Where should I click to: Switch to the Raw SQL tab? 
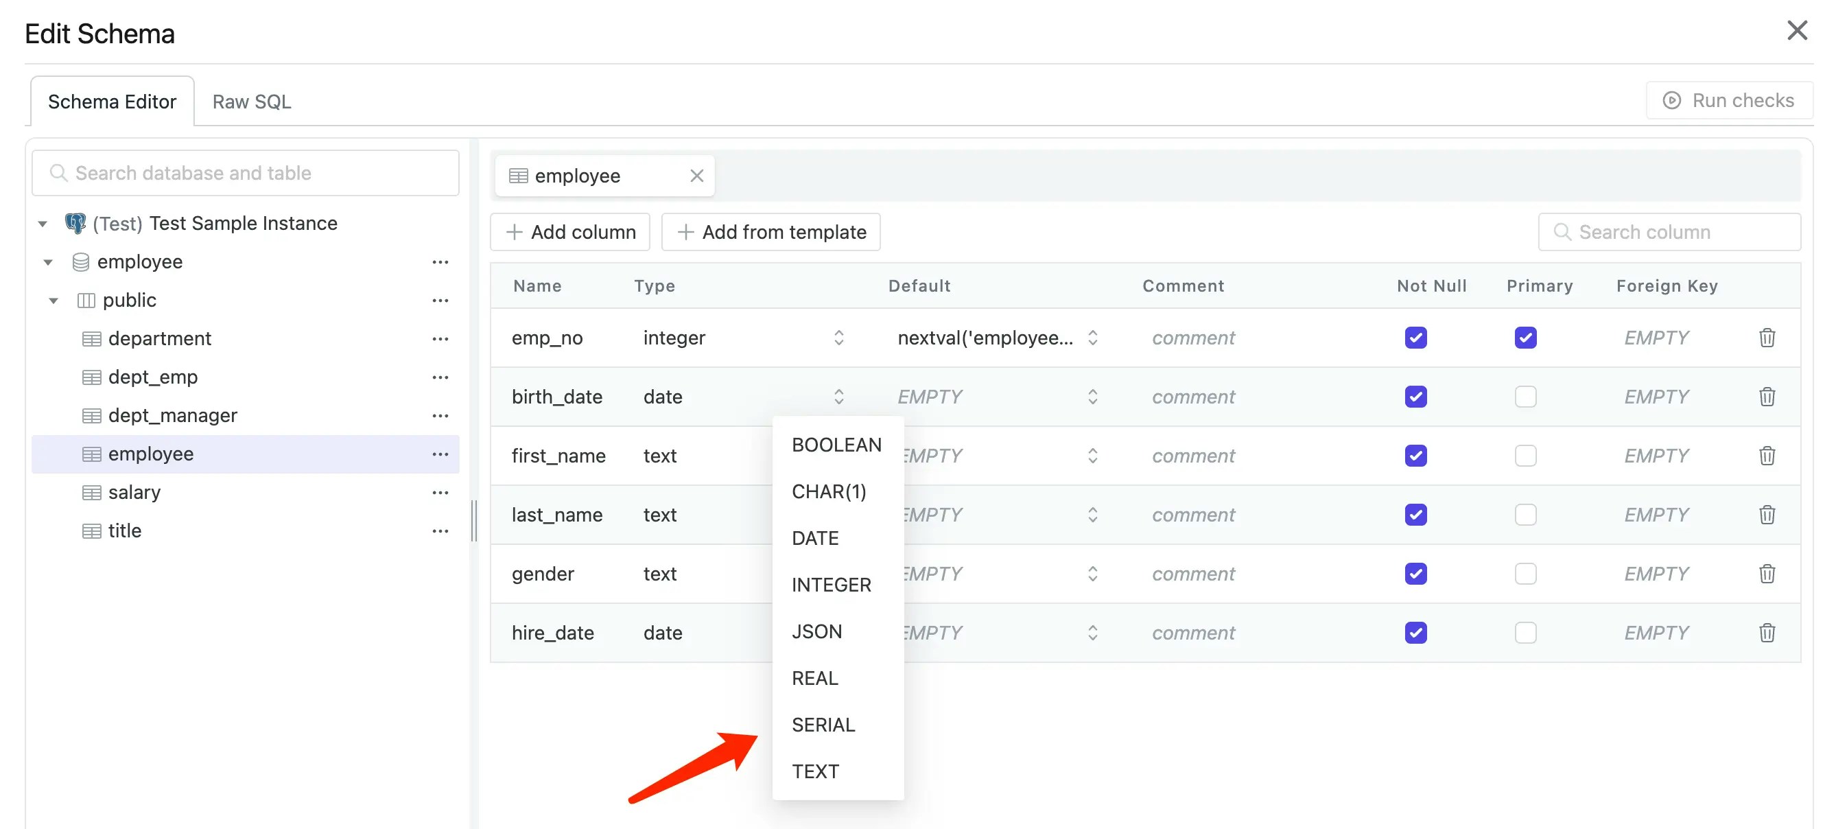point(252,102)
